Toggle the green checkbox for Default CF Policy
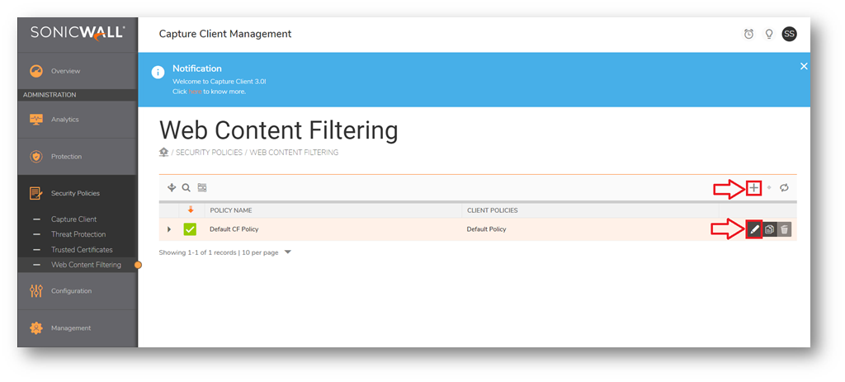The image size is (845, 382). tap(190, 229)
